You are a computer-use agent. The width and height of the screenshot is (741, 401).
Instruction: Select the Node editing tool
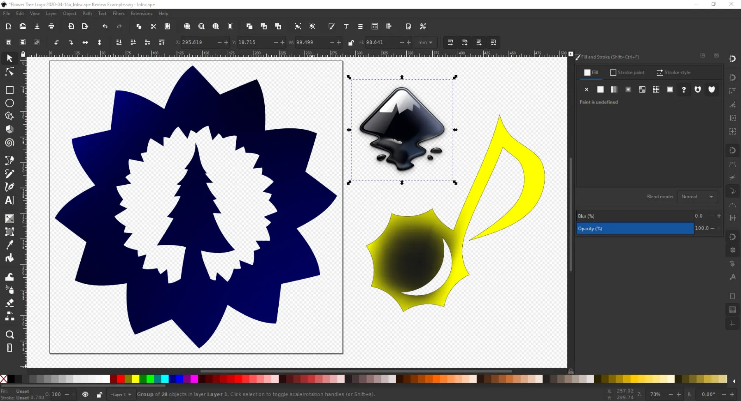tap(9, 72)
